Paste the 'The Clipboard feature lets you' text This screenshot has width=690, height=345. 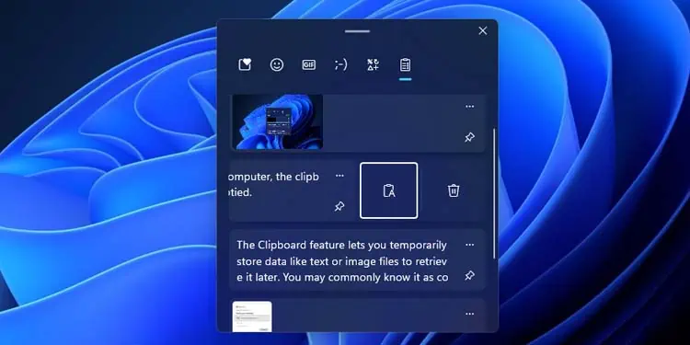[x=342, y=261]
